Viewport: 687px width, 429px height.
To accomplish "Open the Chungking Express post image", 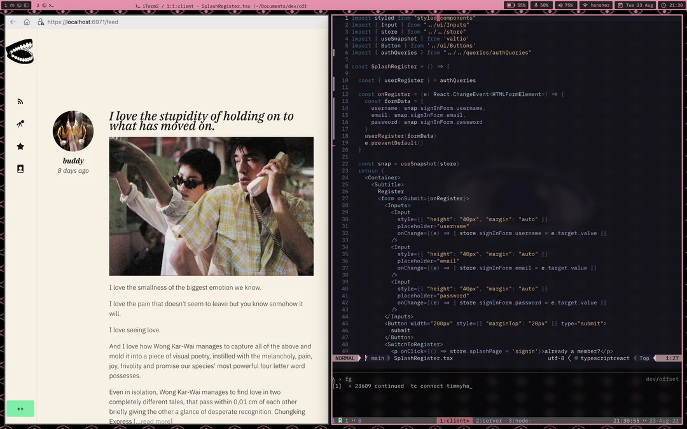I will [x=211, y=206].
